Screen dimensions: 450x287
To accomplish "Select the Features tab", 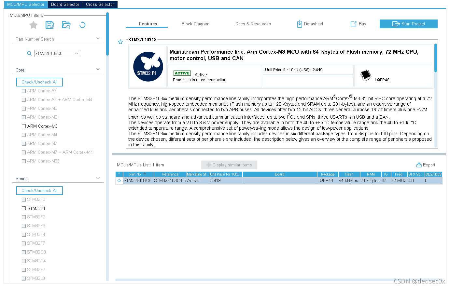I will [x=148, y=24].
